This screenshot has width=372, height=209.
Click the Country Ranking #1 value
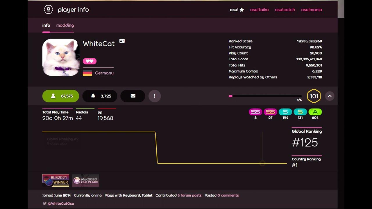point(295,165)
